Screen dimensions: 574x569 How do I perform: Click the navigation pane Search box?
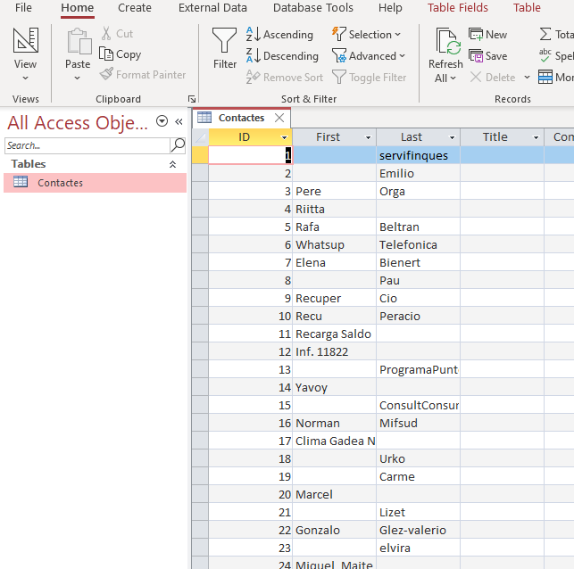click(87, 145)
